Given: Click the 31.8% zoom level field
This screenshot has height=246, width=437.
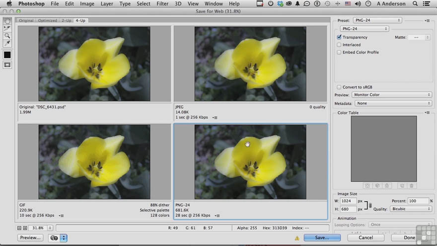Looking at the screenshot, I should tap(38, 228).
